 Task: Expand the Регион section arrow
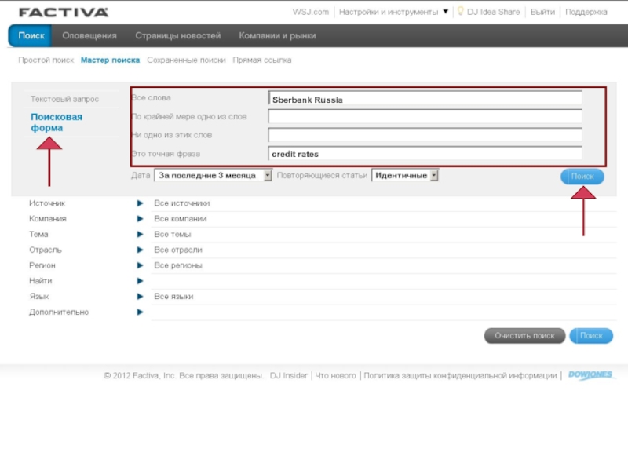point(140,265)
